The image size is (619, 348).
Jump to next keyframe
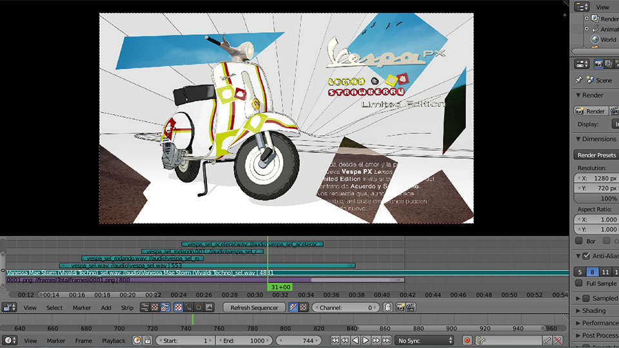[x=376, y=340]
